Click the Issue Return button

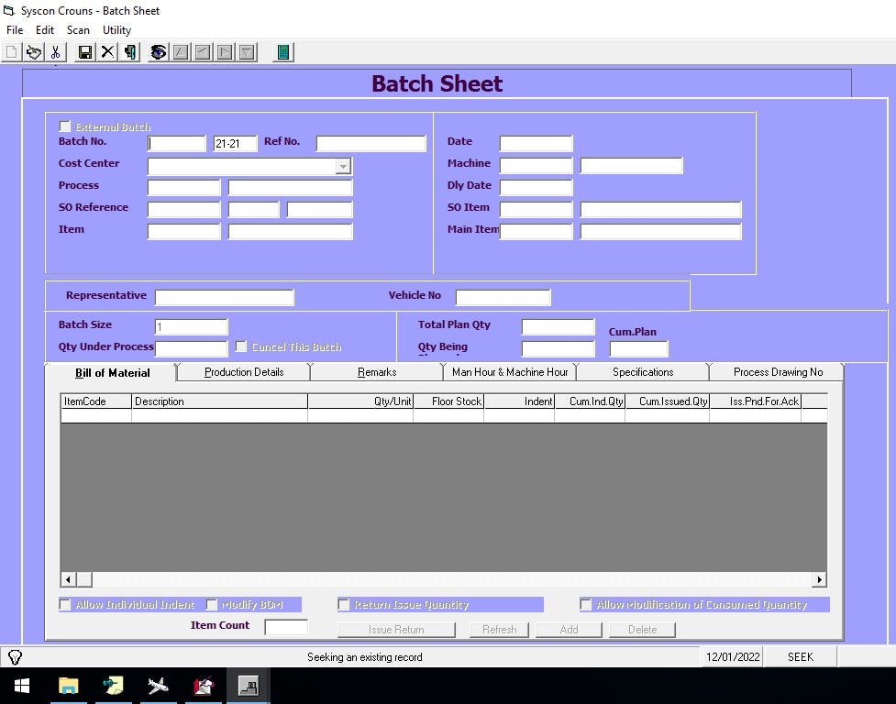click(396, 630)
